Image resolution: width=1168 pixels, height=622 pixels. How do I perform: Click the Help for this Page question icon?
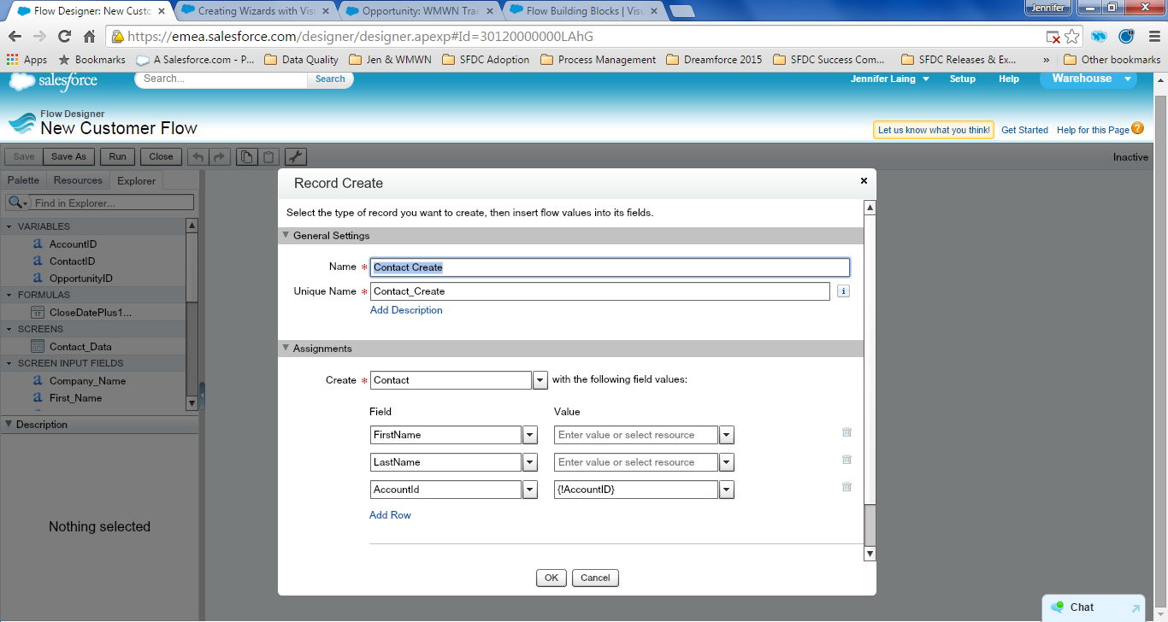tap(1137, 128)
